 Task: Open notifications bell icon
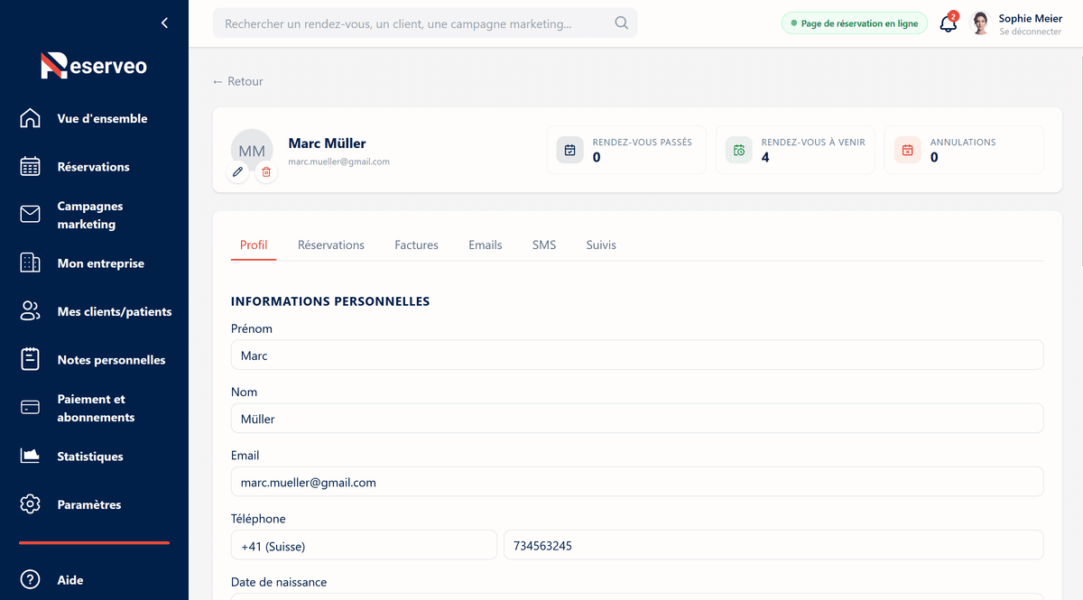point(949,23)
